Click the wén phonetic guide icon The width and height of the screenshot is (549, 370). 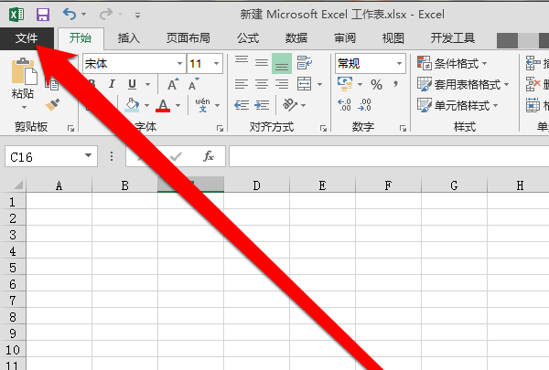point(203,105)
